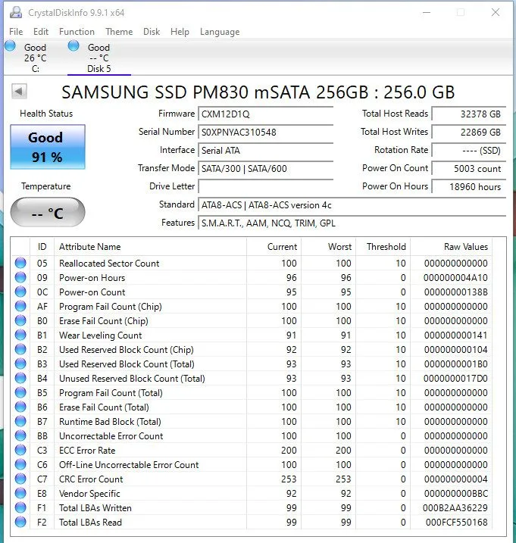
Task: Click status orb for ECC Error Rate
Action: point(20,450)
